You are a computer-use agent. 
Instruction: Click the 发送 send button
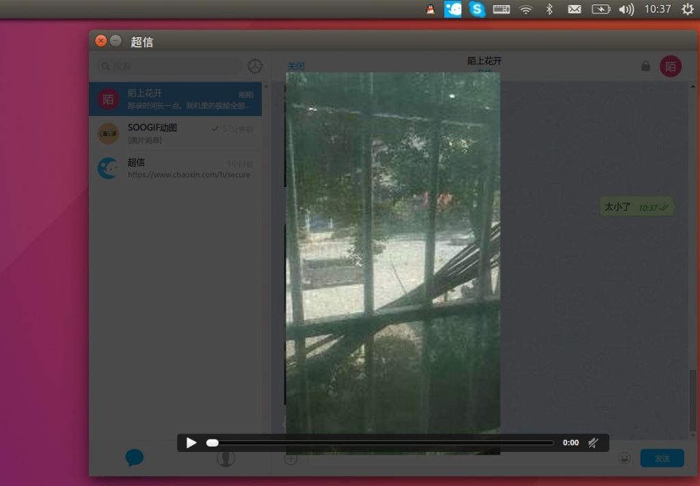662,458
